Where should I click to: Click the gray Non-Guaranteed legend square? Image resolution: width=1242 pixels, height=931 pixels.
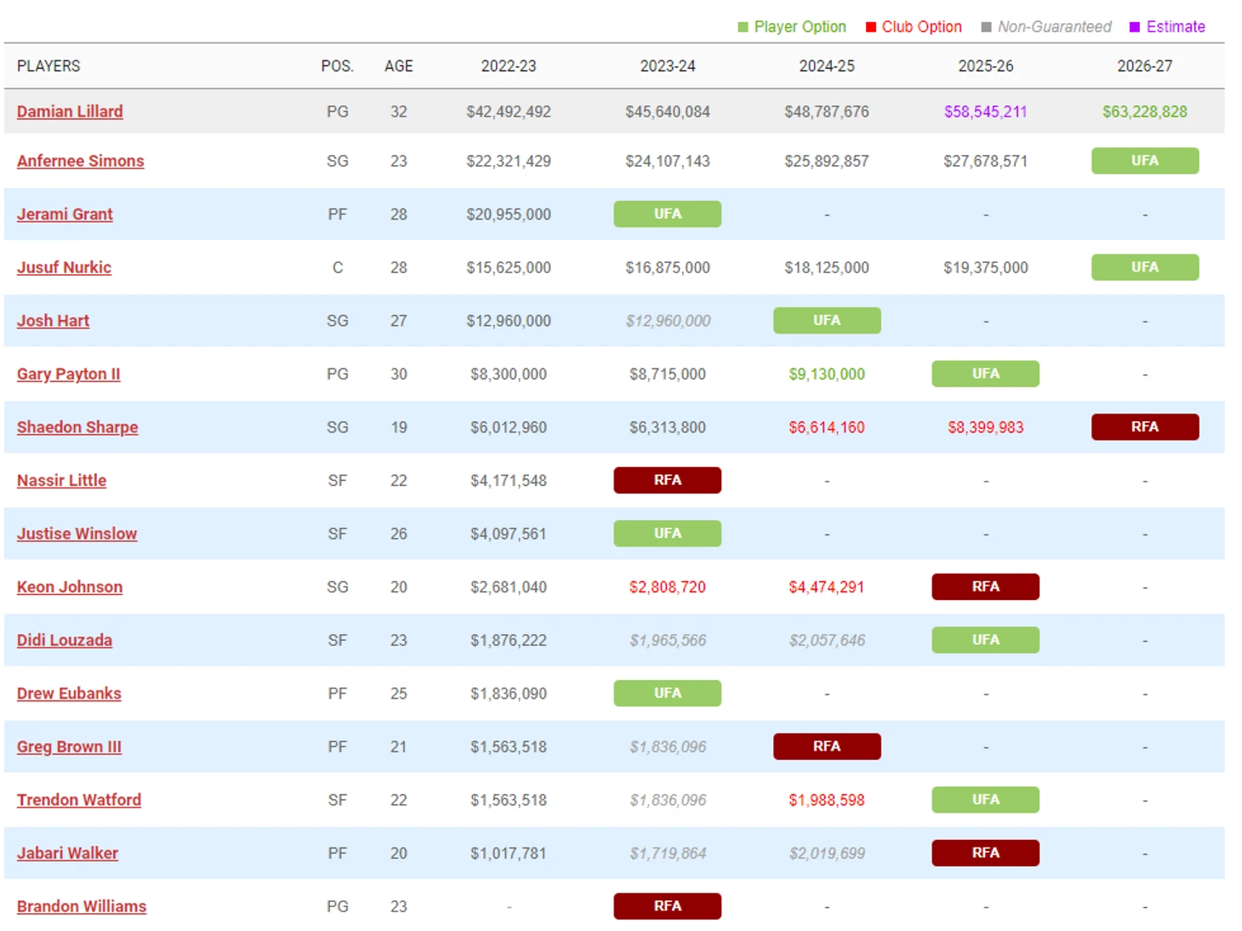point(986,27)
